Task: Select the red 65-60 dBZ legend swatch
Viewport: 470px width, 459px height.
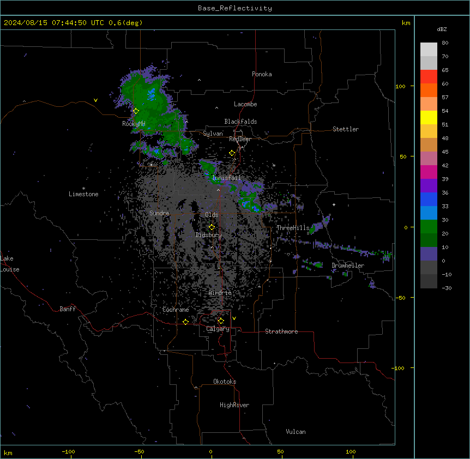Action: click(x=429, y=76)
